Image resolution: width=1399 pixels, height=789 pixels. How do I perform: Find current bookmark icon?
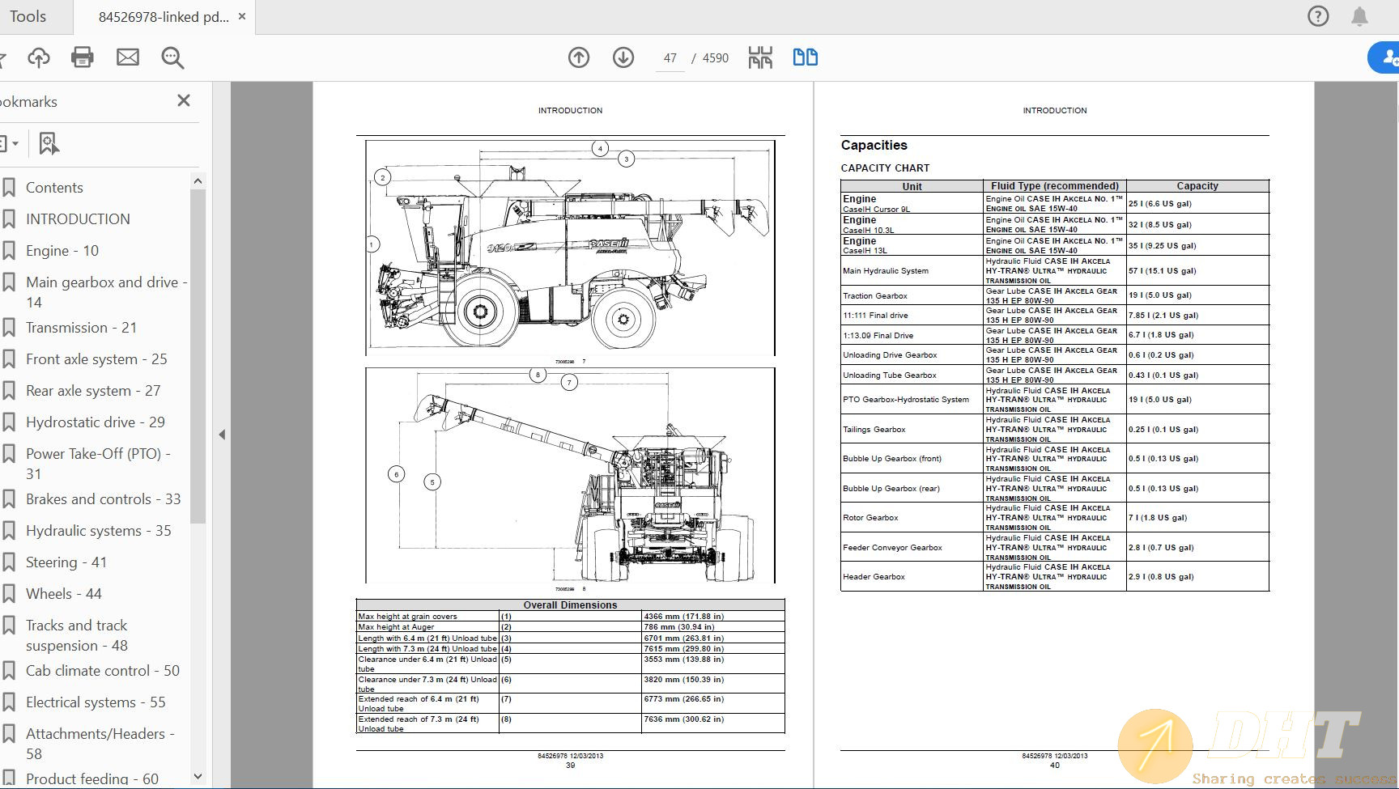(x=49, y=143)
